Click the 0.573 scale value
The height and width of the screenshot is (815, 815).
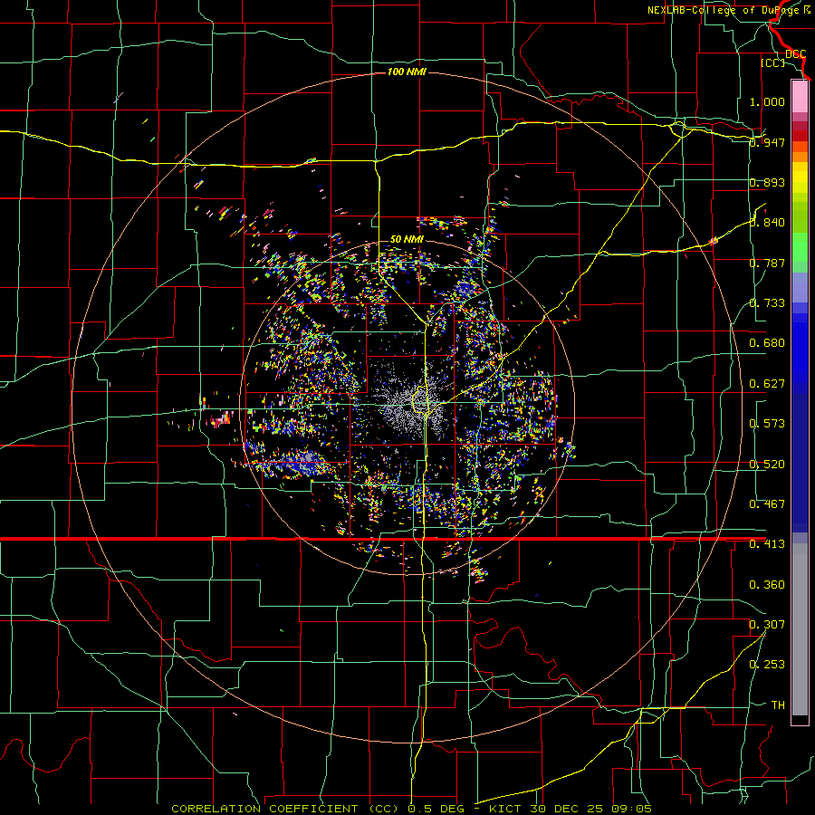[767, 424]
